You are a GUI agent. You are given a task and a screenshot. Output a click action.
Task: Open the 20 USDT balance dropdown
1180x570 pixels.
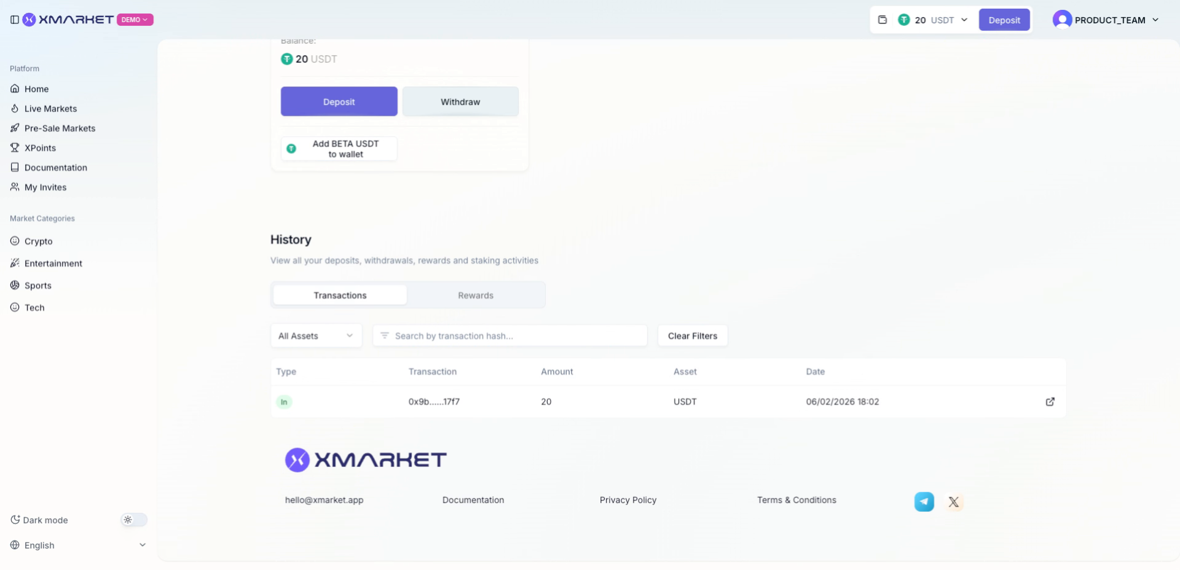pos(933,20)
